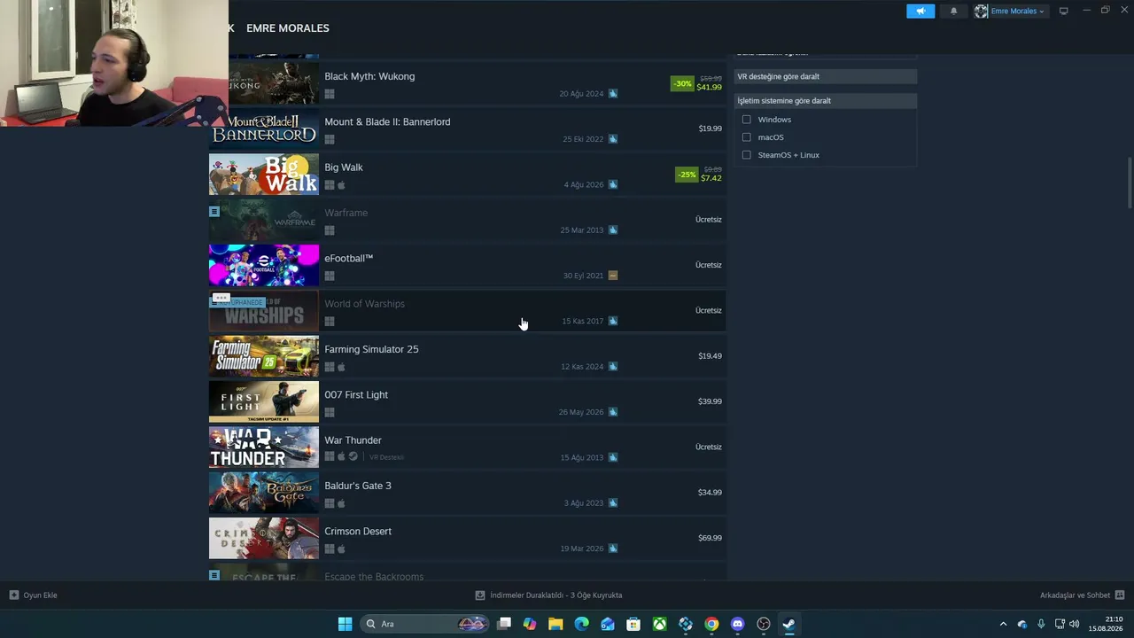Click the SteamOS platform icon under War Thunder
Screen dimensions: 1134x638
point(353,457)
